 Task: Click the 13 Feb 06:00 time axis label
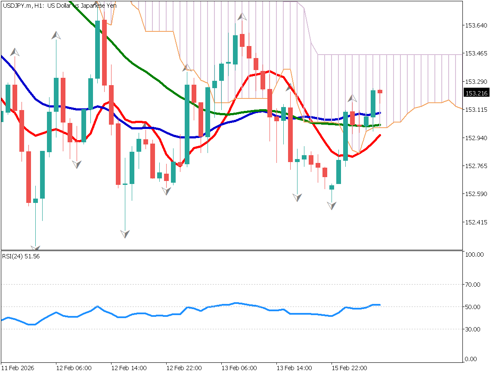point(239,368)
